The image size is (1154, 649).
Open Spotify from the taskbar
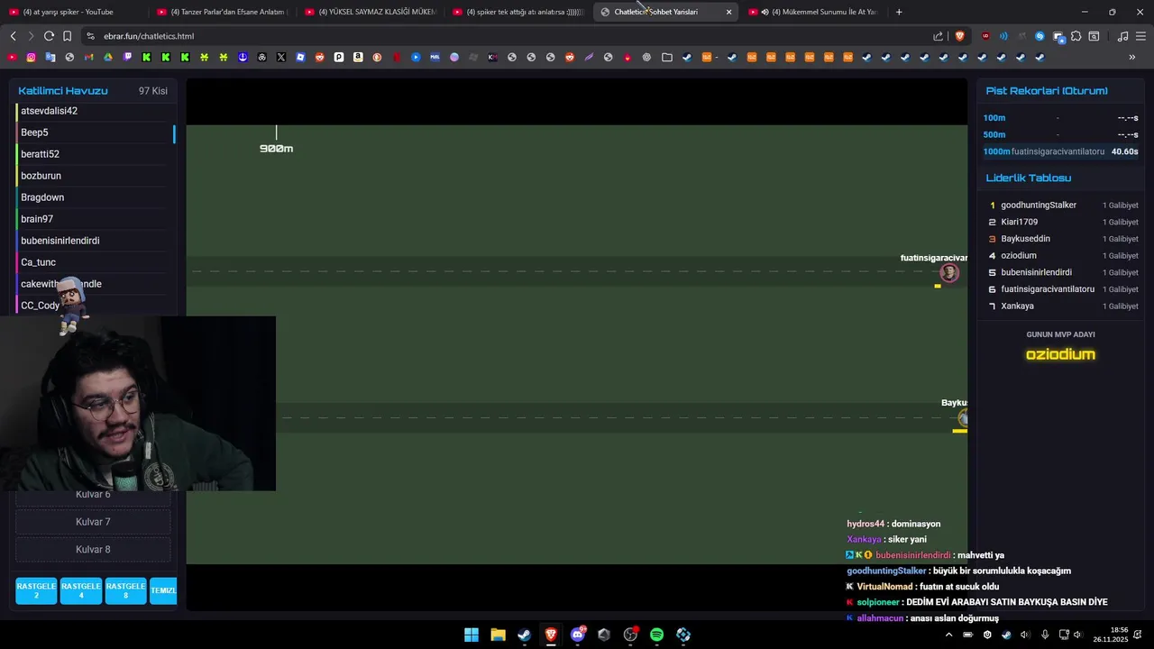pyautogui.click(x=656, y=635)
